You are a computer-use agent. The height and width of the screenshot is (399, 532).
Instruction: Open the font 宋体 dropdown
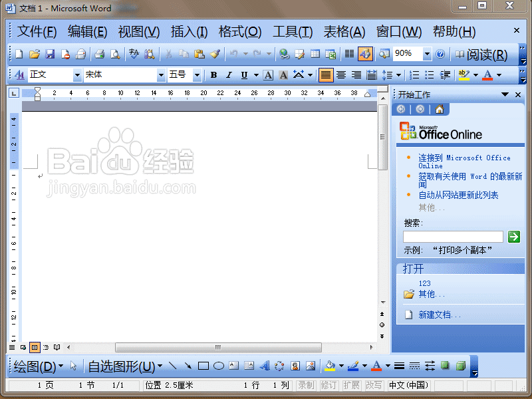[161, 74]
